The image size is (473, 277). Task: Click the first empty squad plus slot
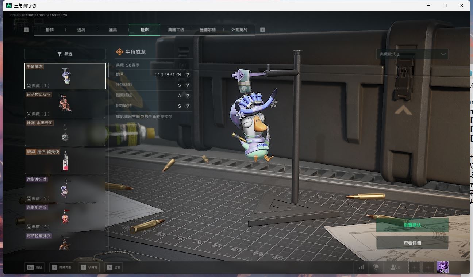tap(414, 268)
